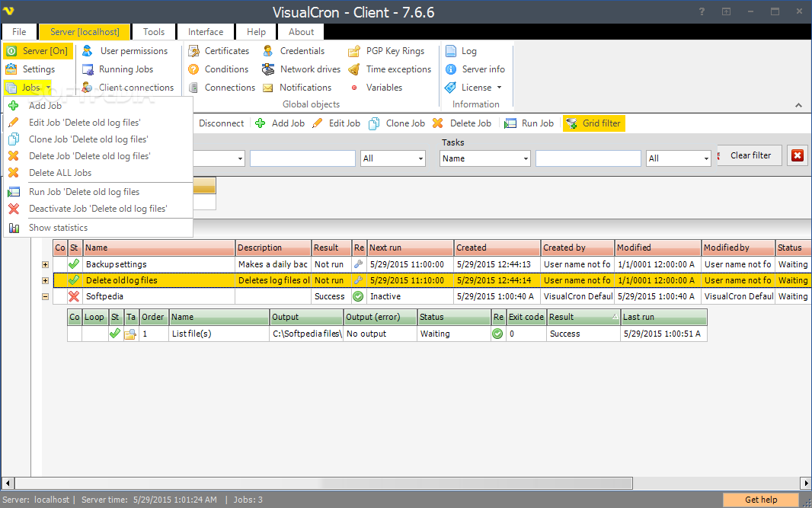Click Clone Job in toolbar

[x=397, y=123]
